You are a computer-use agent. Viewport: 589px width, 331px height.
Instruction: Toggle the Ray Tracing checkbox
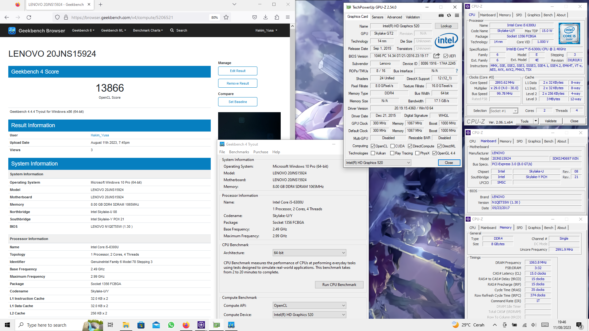tap(392, 153)
